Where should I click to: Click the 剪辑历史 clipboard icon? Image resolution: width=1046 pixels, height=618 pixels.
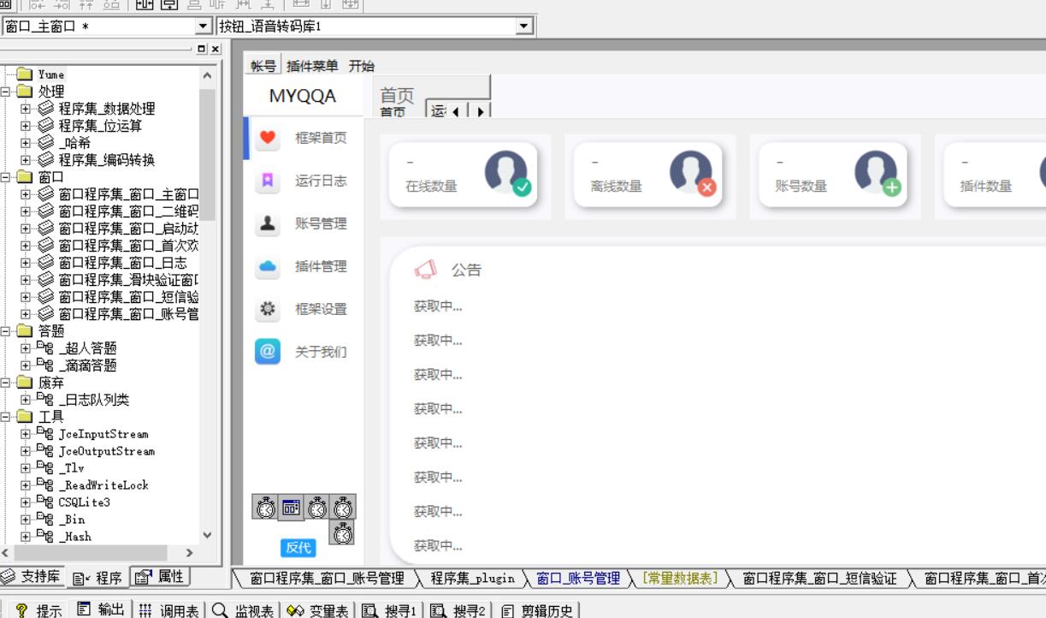point(507,610)
